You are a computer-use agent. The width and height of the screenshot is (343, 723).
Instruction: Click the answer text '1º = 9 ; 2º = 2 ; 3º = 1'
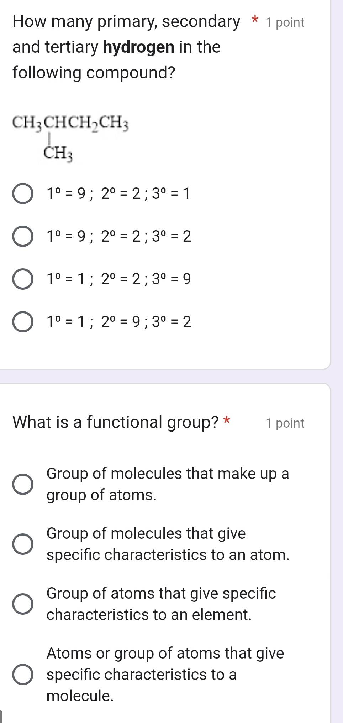[119, 194]
